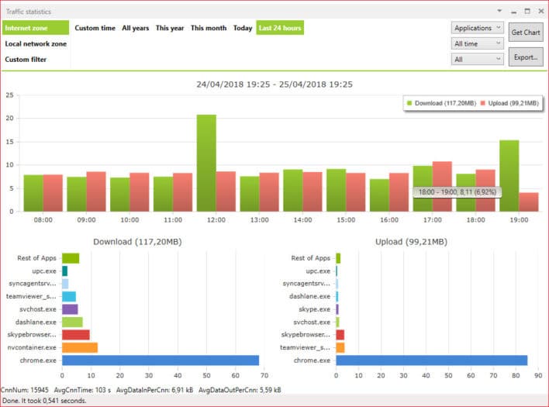
Task: Click the green Download legend marker
Action: coord(410,103)
